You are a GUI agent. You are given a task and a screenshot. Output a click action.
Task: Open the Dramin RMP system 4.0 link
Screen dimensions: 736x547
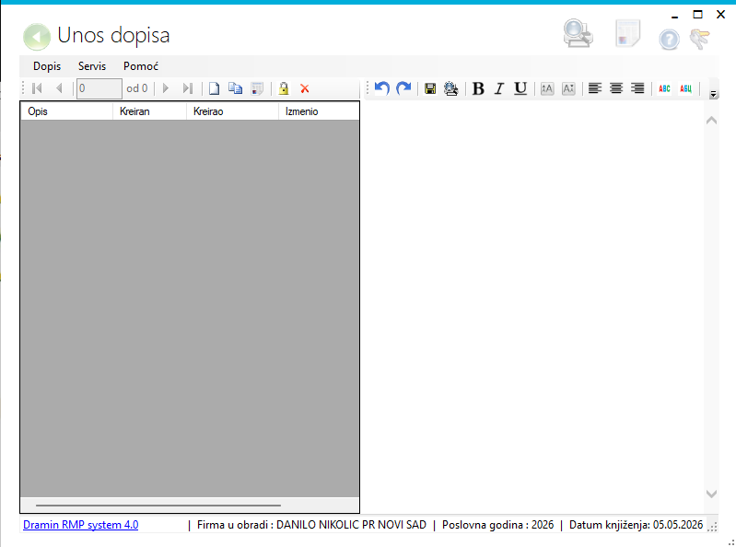[81, 525]
